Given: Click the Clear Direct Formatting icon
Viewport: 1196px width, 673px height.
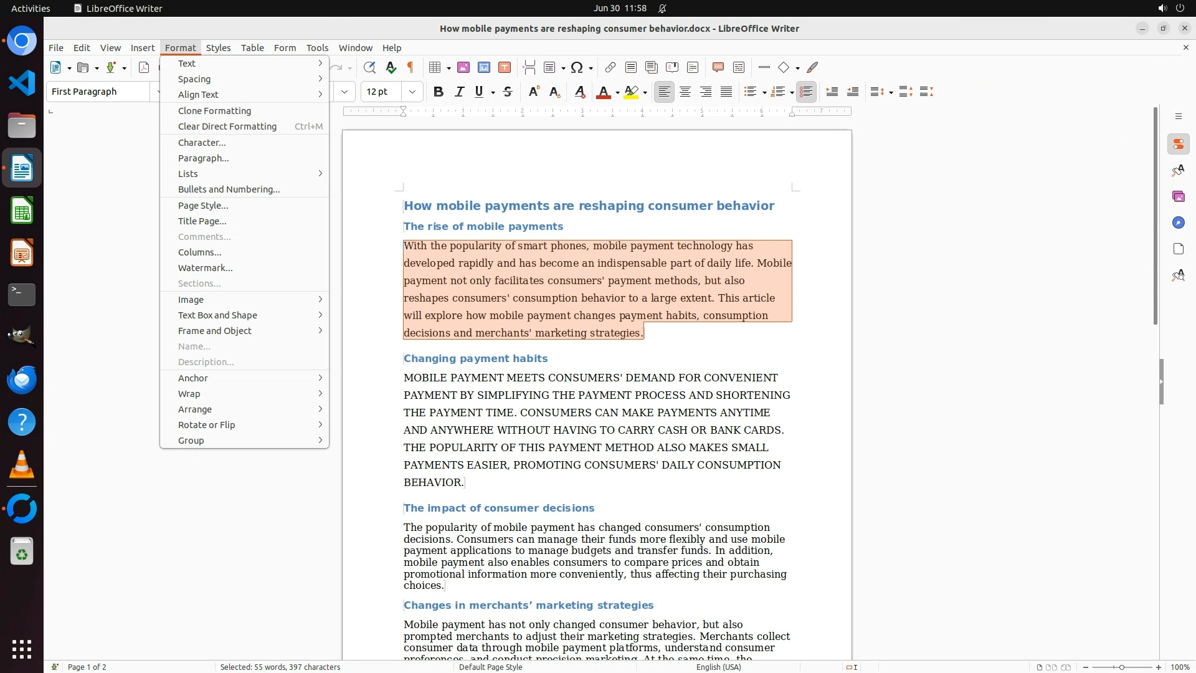Looking at the screenshot, I should 580,92.
